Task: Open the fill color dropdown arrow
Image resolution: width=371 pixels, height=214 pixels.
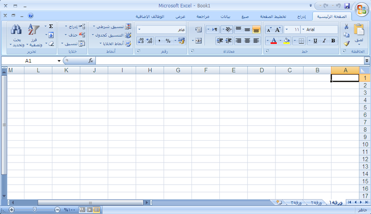Action: click(x=281, y=41)
